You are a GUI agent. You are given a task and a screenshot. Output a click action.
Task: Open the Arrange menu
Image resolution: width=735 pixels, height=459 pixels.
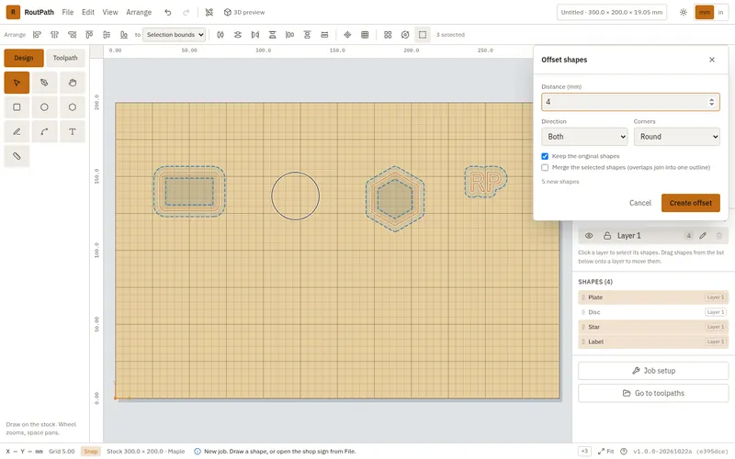[139, 12]
